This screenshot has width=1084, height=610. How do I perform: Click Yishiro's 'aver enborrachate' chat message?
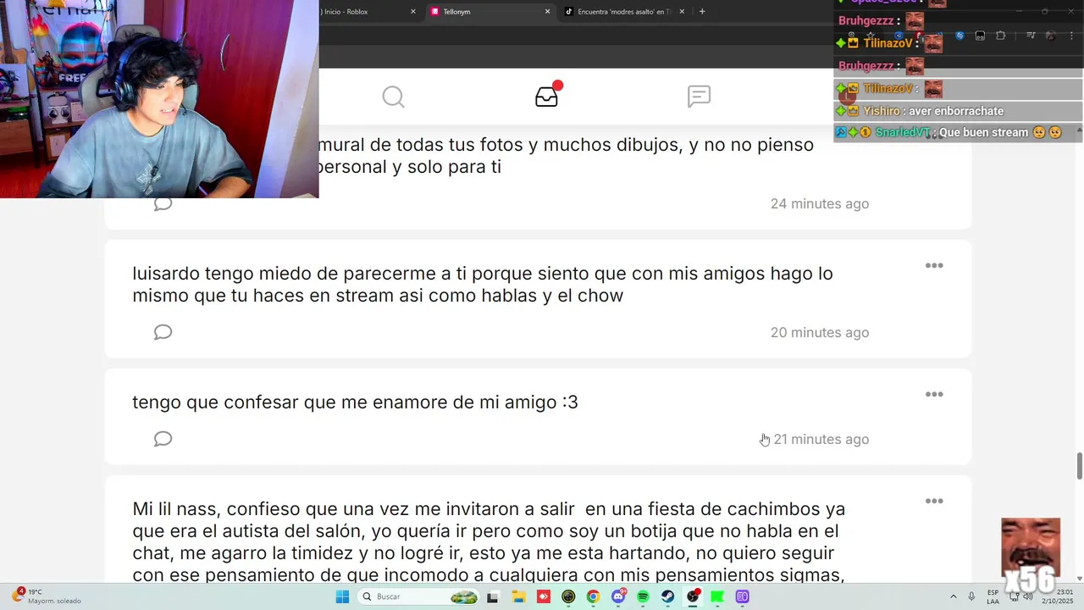tap(956, 111)
